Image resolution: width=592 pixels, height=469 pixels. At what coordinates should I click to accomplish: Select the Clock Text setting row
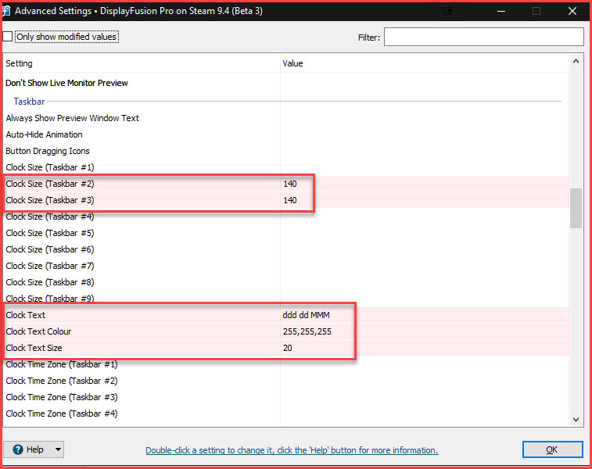pos(26,315)
